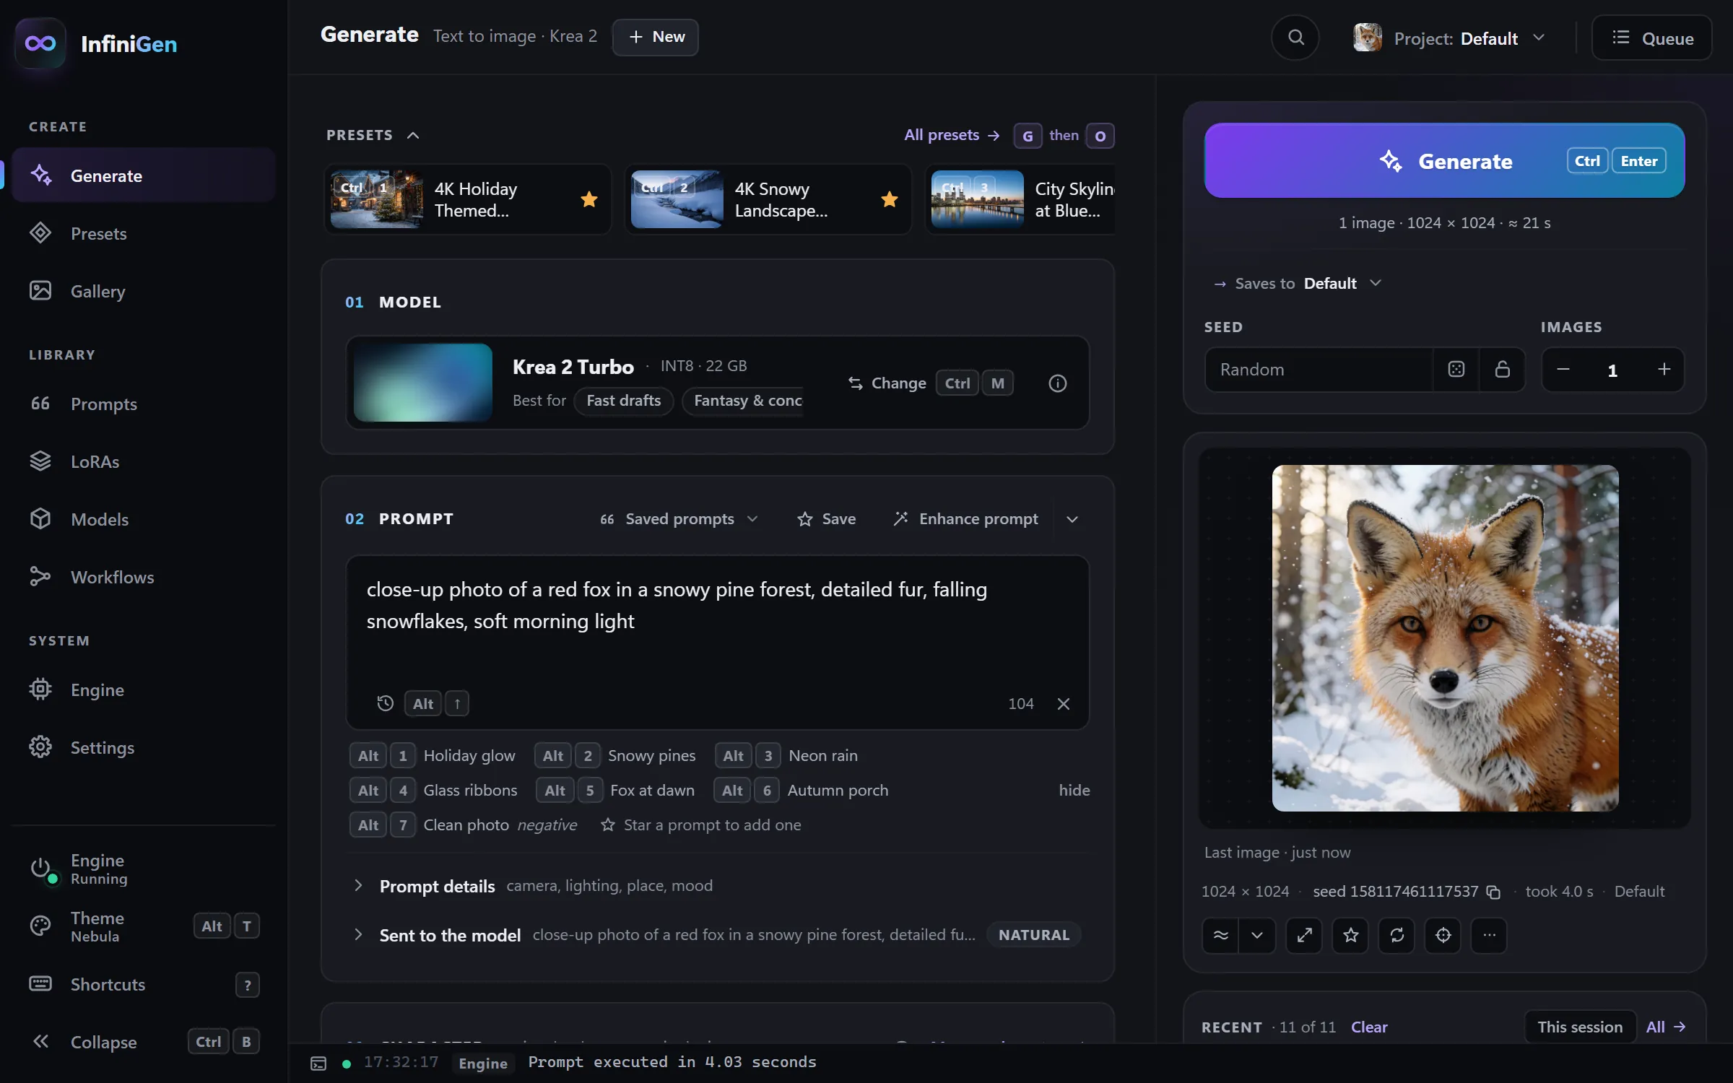The height and width of the screenshot is (1083, 1733).
Task: Unstar the 4K Holiday Themed preset
Action: point(589,199)
